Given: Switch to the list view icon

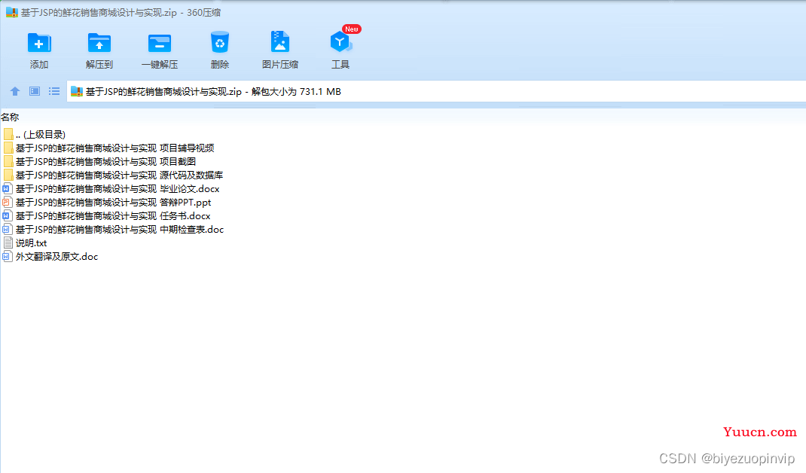Looking at the screenshot, I should [x=54, y=91].
